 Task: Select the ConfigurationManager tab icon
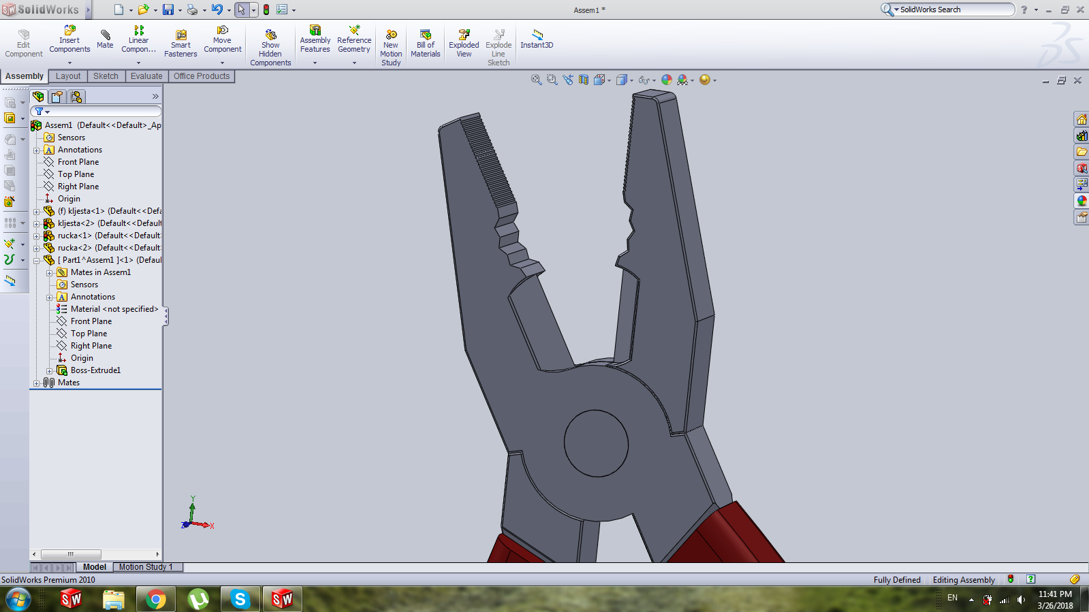76,97
